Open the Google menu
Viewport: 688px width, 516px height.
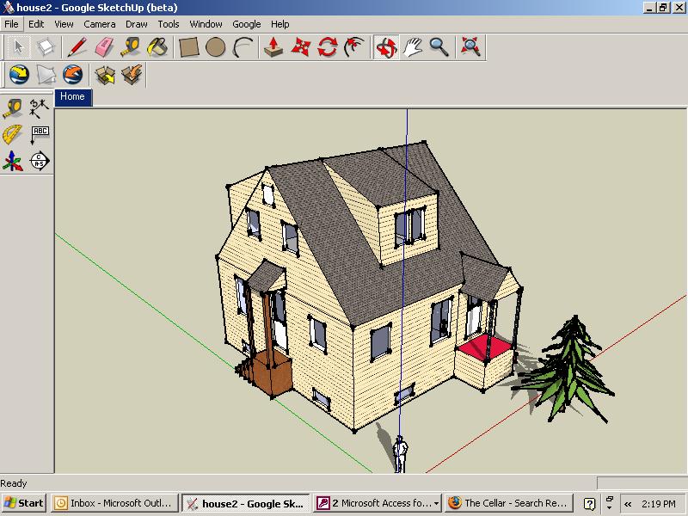tap(247, 24)
